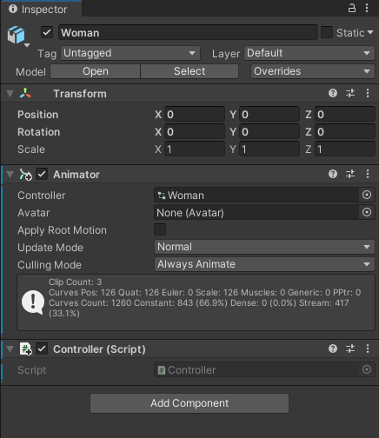Screen dimensions: 379x438
Task: Open the Overrides dropdown
Action: click(x=313, y=71)
